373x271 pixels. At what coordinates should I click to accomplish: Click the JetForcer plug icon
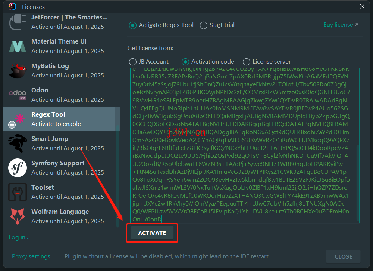[x=18, y=22]
